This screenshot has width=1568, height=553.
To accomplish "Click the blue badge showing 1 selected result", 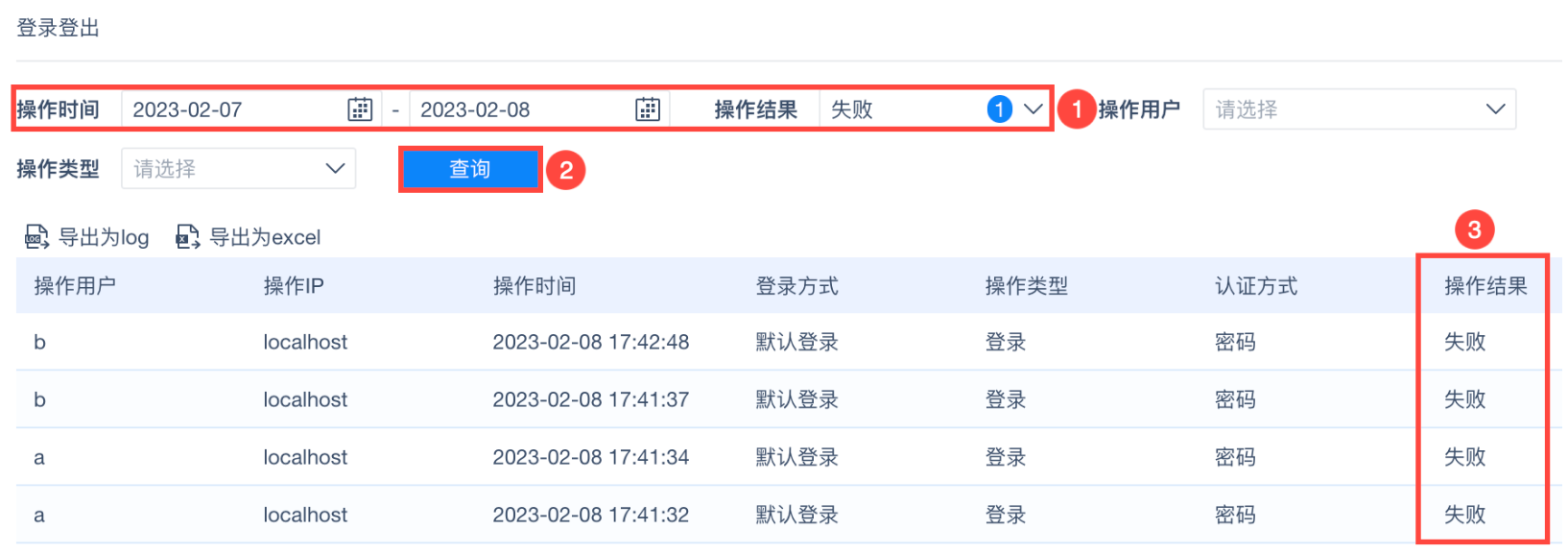I will [999, 109].
